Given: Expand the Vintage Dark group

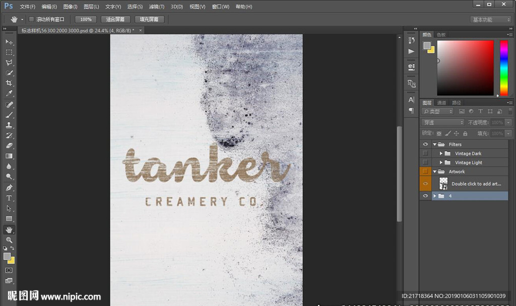Looking at the screenshot, I should 441,154.
